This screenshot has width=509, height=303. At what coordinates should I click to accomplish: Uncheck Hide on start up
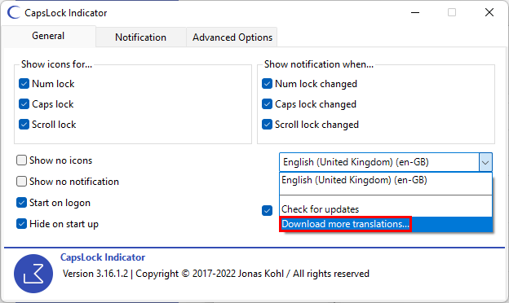[x=21, y=224]
